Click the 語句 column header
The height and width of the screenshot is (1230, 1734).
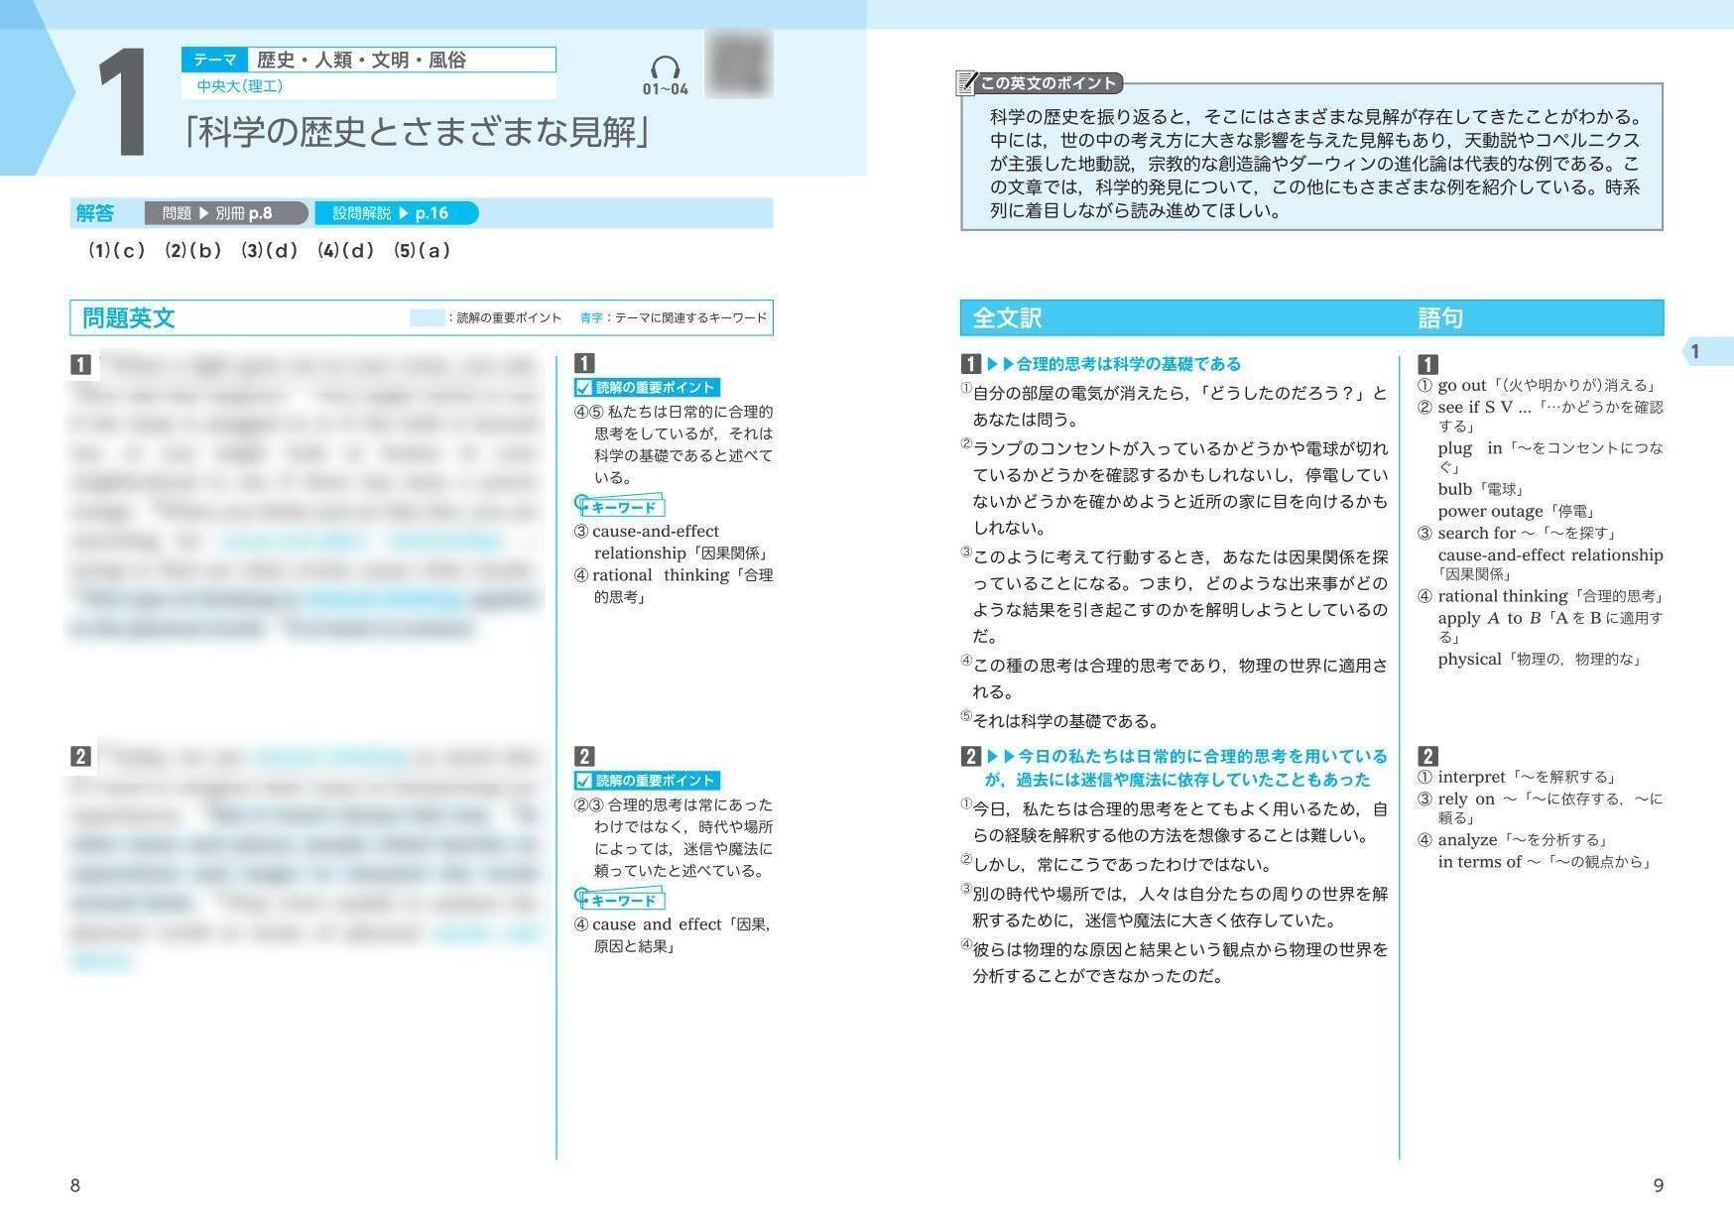(x=1440, y=318)
